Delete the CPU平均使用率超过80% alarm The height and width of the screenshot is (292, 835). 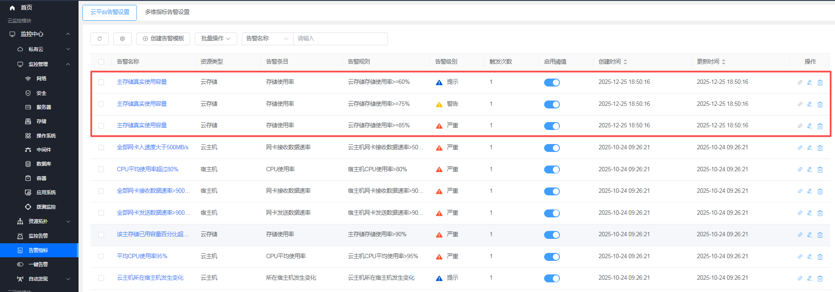[x=820, y=169]
